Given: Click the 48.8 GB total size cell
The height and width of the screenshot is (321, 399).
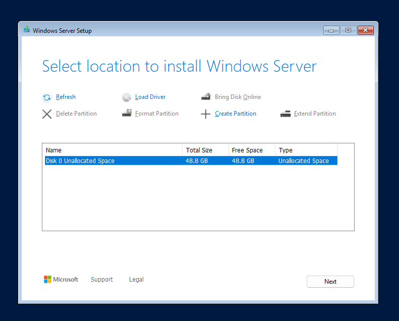Looking at the screenshot, I should 196,161.
